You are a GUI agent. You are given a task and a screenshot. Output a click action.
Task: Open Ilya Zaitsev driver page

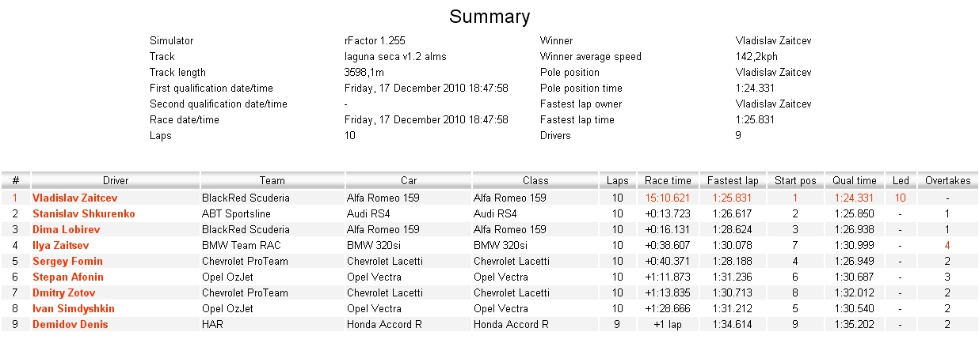click(61, 245)
